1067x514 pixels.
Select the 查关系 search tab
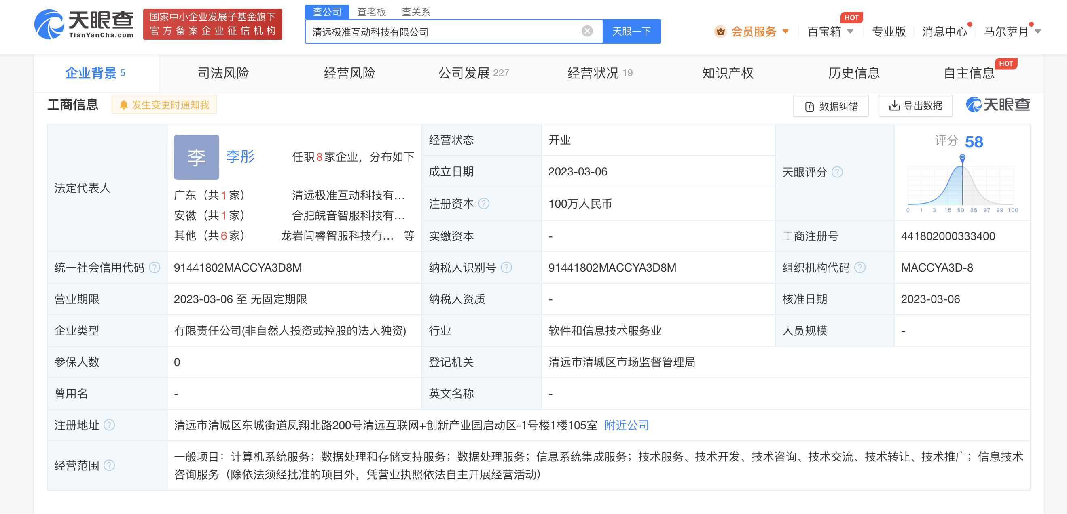coord(415,12)
